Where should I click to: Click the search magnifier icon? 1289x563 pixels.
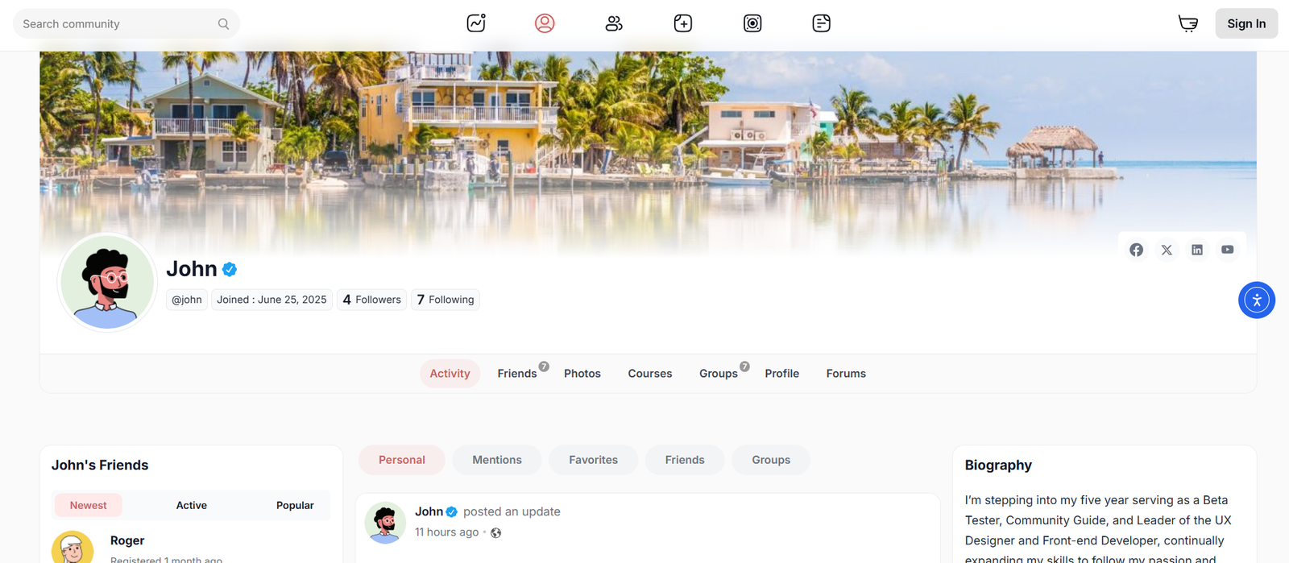[223, 24]
